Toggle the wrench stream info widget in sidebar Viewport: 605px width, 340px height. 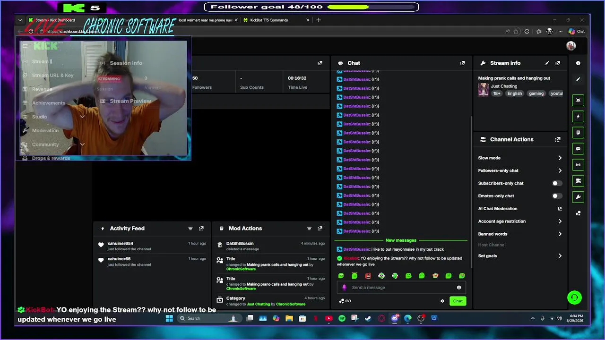(x=578, y=197)
